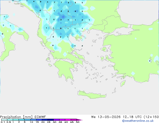Image resolution: width=159 pixels, height=123 pixels.
Task: Click the island of Rhodes on the map
Action: click(x=123, y=83)
